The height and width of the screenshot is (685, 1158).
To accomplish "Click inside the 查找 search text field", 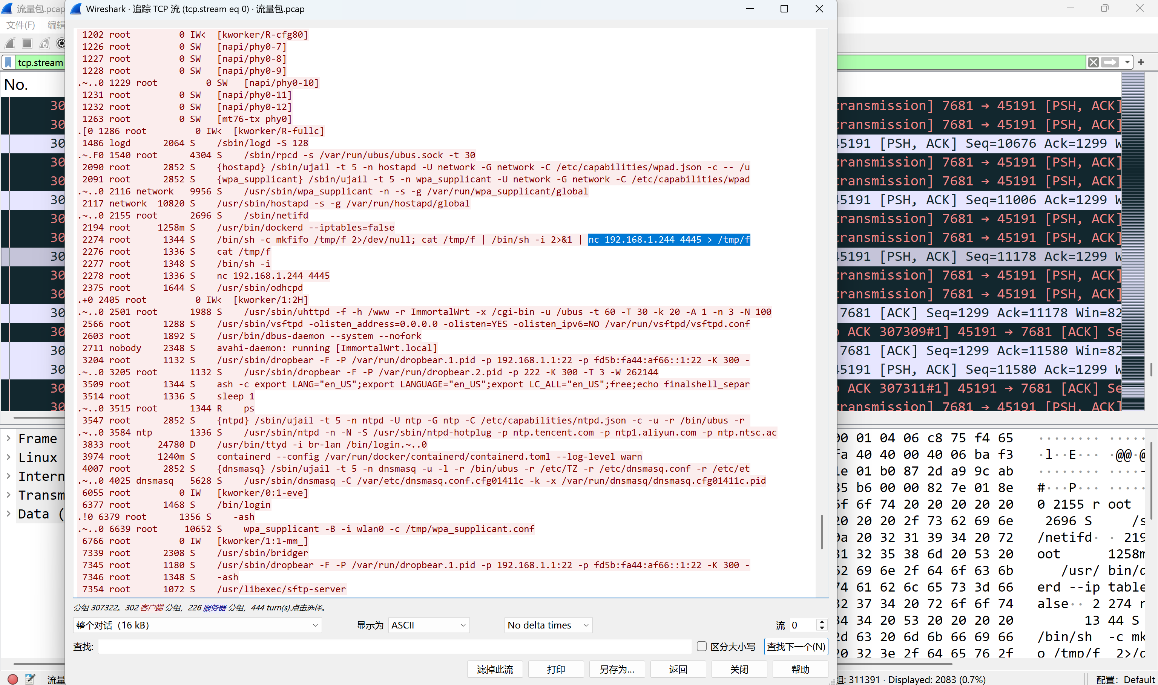I will [394, 646].
